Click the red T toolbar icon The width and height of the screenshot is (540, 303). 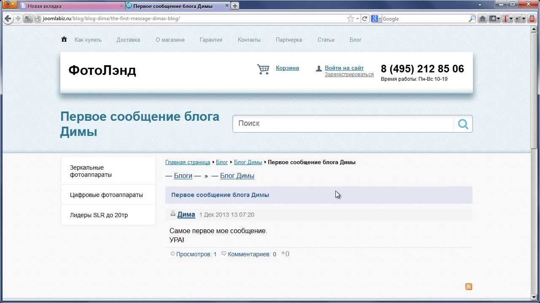coord(505,19)
